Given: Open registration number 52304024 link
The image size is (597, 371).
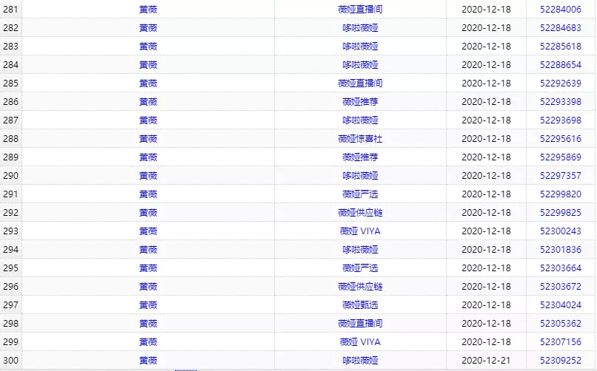Looking at the screenshot, I should 561,305.
